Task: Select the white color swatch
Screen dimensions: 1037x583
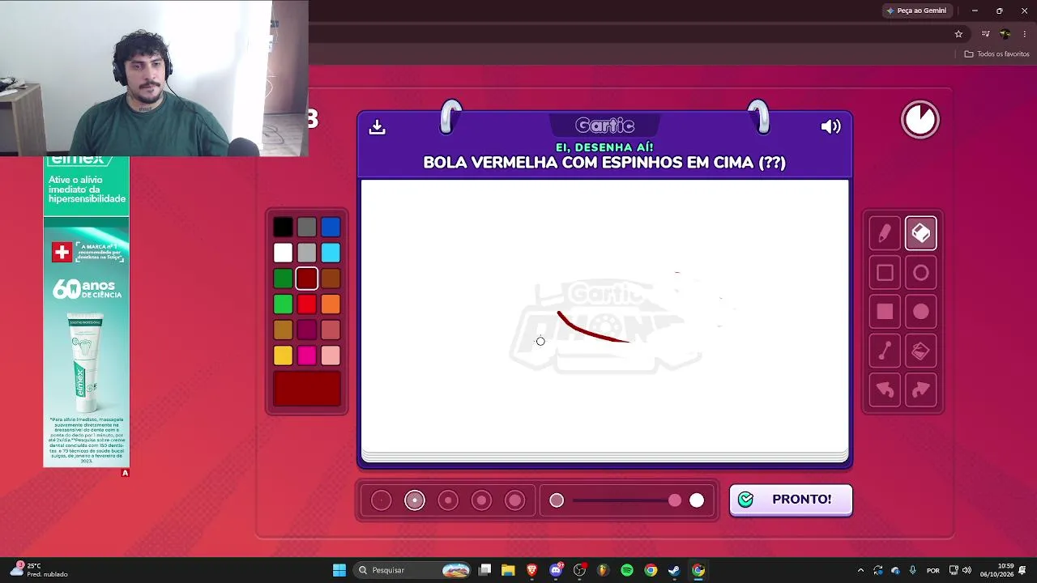Action: pos(283,253)
